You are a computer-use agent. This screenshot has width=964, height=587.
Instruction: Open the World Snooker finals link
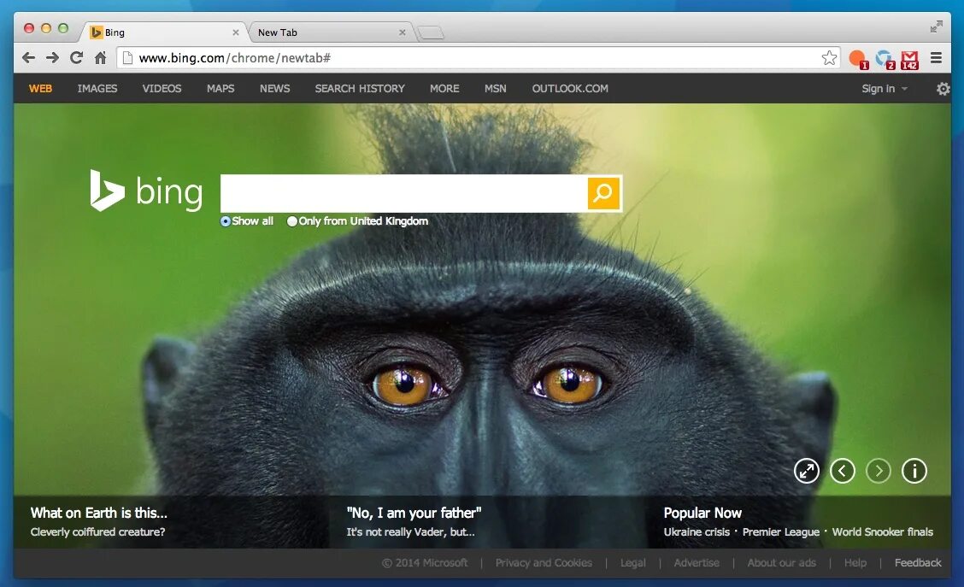[x=882, y=532]
